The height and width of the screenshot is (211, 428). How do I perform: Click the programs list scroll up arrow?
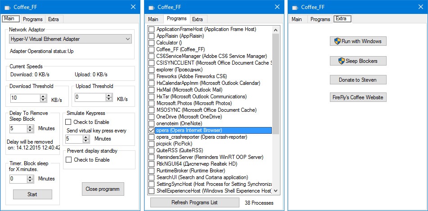click(x=275, y=30)
